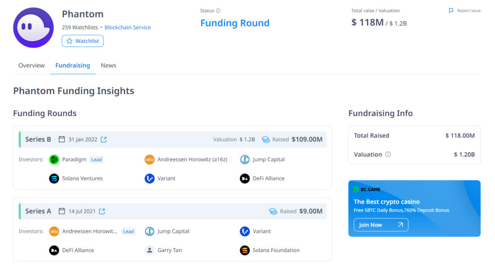Click the 31 Jan 2022 date
This screenshot has width=495, height=271.
click(83, 140)
